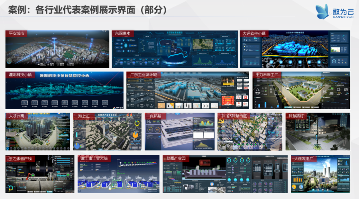Click the 东深供水 red label tag
The width and height of the screenshot is (359, 199).
coord(122,33)
